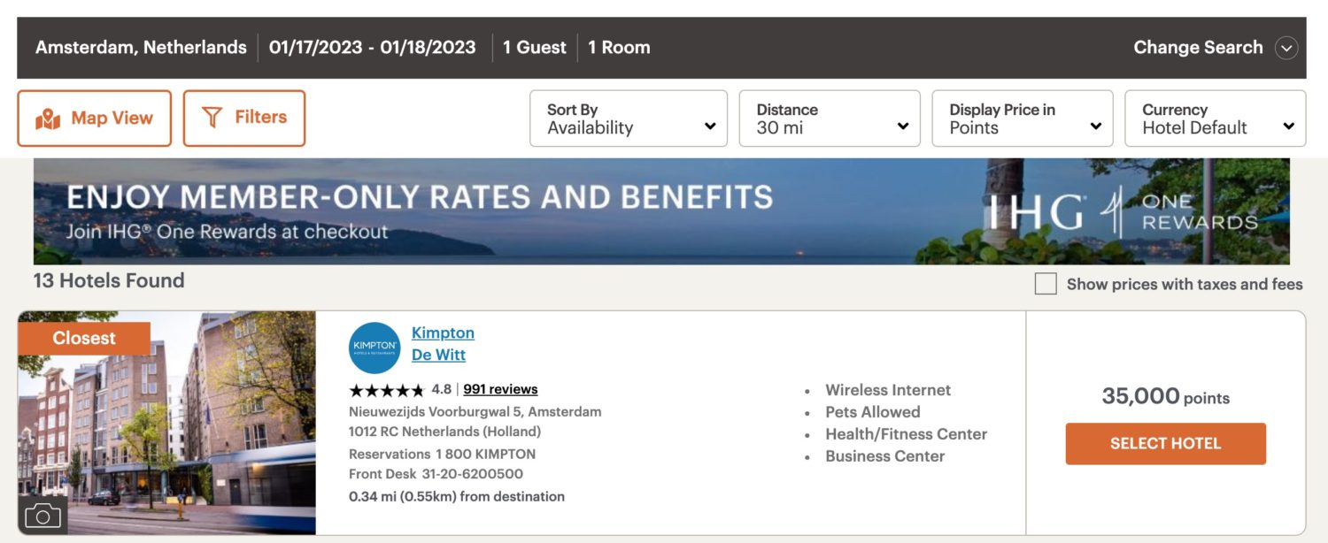
Task: View the 991 reviews link
Action: [503, 389]
